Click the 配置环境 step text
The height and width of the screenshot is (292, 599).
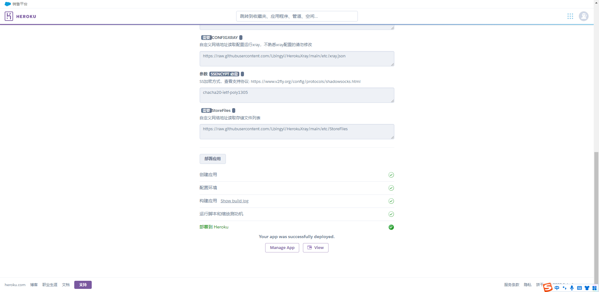pyautogui.click(x=208, y=188)
